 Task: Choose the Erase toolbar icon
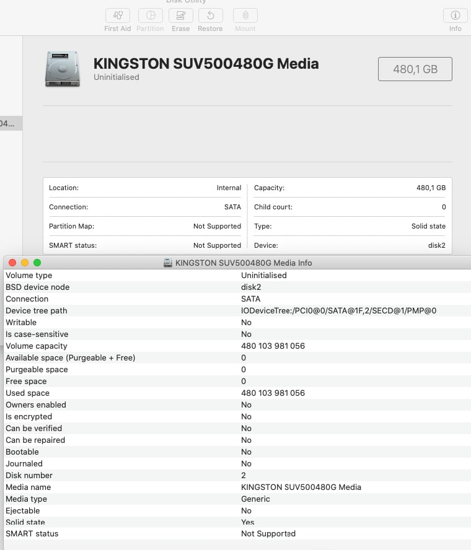181,20
